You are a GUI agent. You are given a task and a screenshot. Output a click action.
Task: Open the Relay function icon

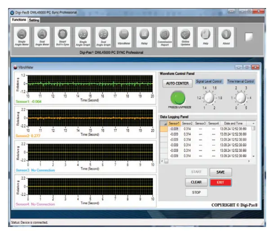click(143, 34)
